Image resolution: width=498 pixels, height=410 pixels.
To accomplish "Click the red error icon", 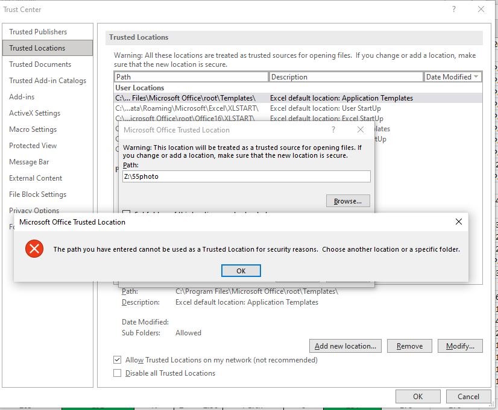I will (34, 249).
